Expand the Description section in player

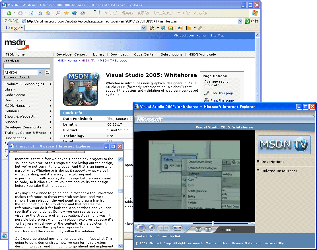[258, 162]
